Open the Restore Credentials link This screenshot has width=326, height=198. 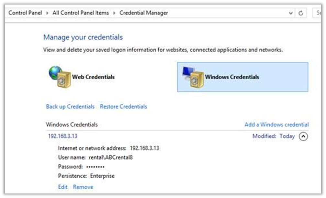tap(123, 107)
